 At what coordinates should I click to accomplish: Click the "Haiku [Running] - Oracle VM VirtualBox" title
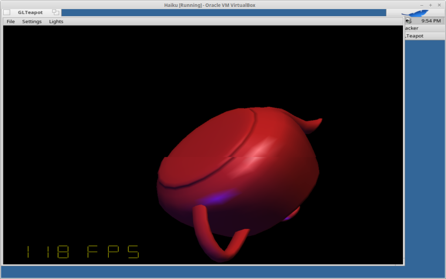(x=209, y=5)
